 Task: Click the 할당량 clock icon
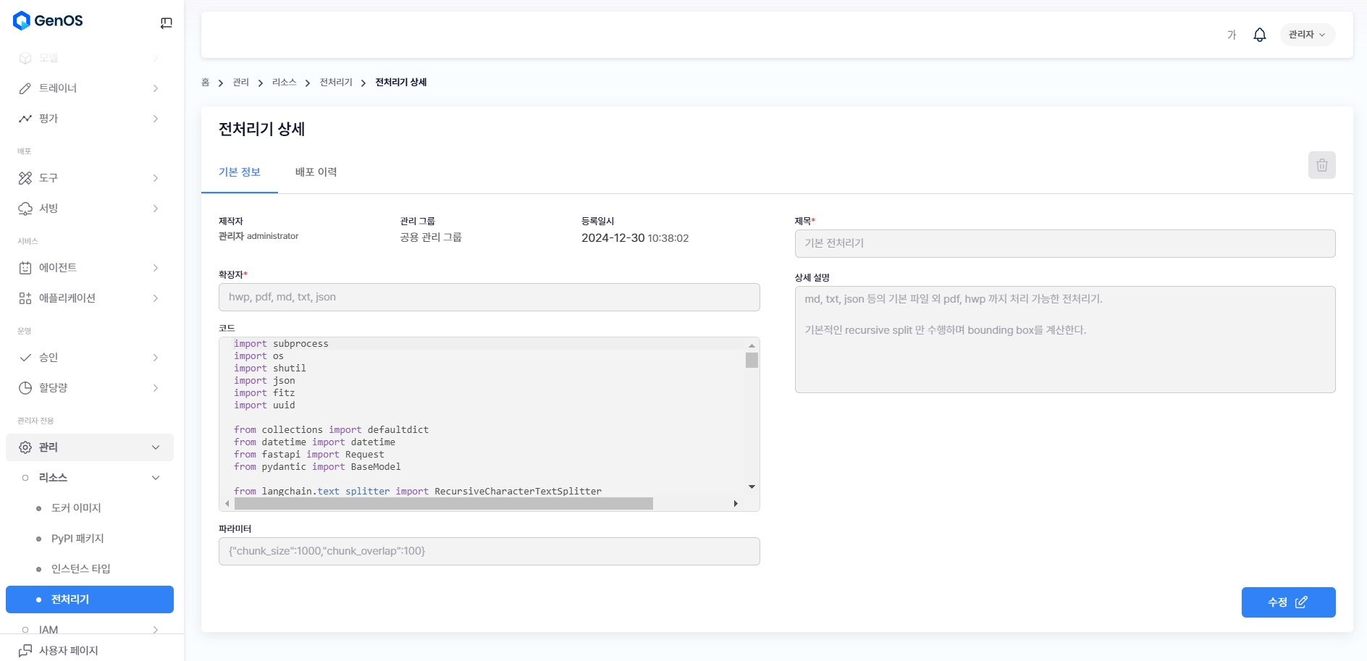point(25,388)
